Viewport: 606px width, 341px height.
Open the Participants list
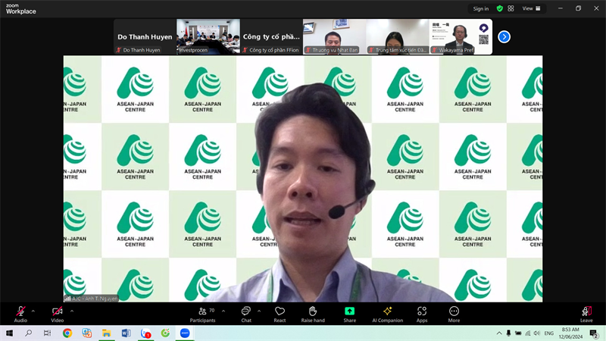(202, 314)
